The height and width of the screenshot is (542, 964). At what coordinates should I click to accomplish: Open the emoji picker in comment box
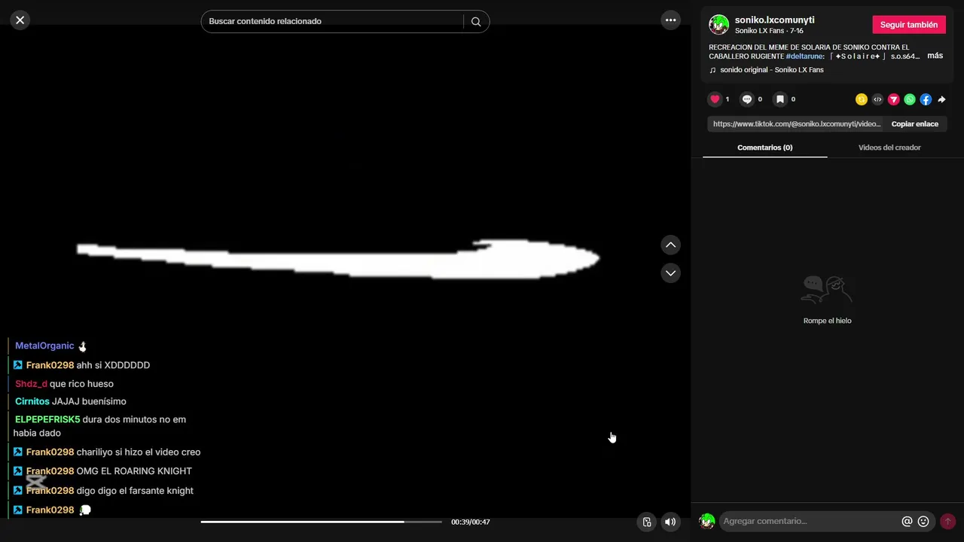[x=923, y=521]
